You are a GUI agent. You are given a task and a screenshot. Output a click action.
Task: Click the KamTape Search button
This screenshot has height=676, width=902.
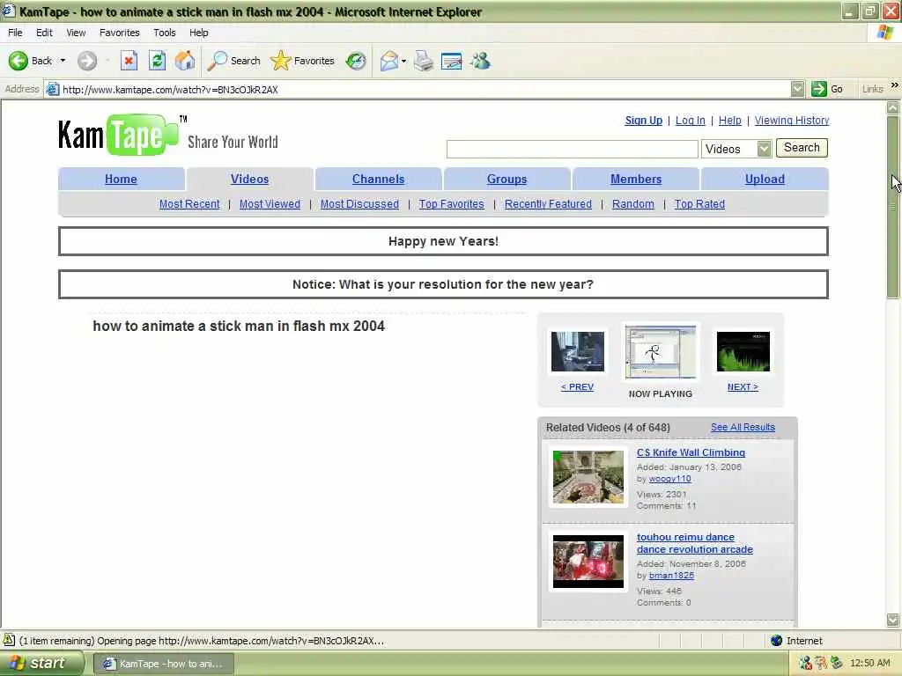tap(802, 148)
